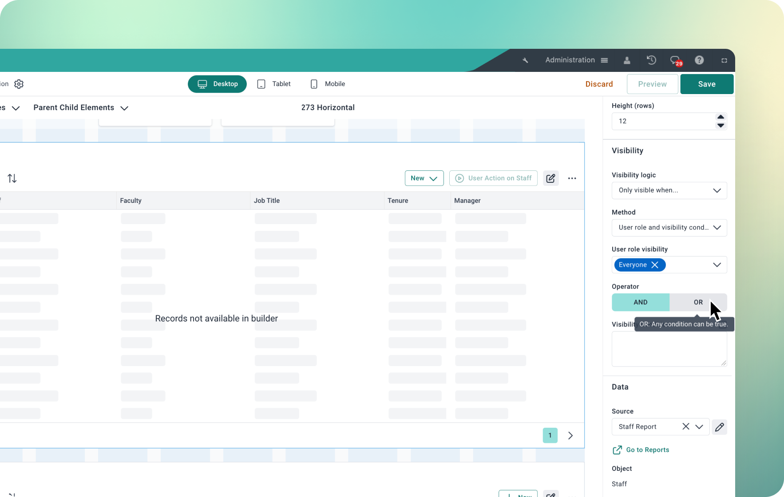Select the OR operator

click(x=698, y=302)
